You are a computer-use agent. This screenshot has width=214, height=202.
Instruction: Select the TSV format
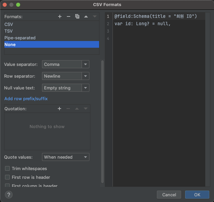[x=52, y=31]
